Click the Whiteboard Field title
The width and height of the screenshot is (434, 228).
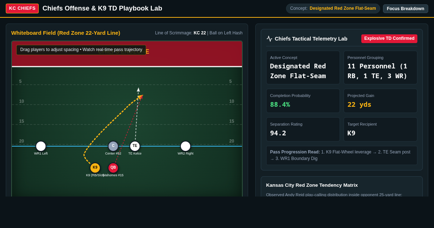[x=65, y=33]
